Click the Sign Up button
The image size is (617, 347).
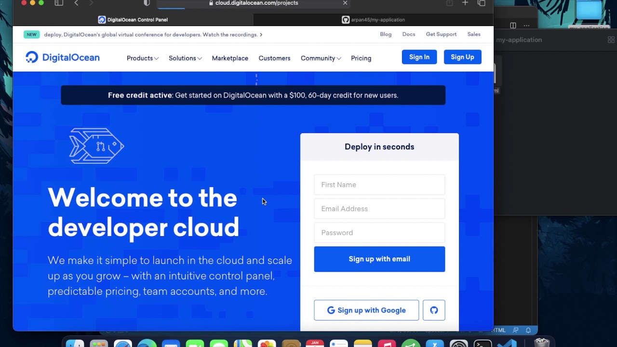click(462, 57)
